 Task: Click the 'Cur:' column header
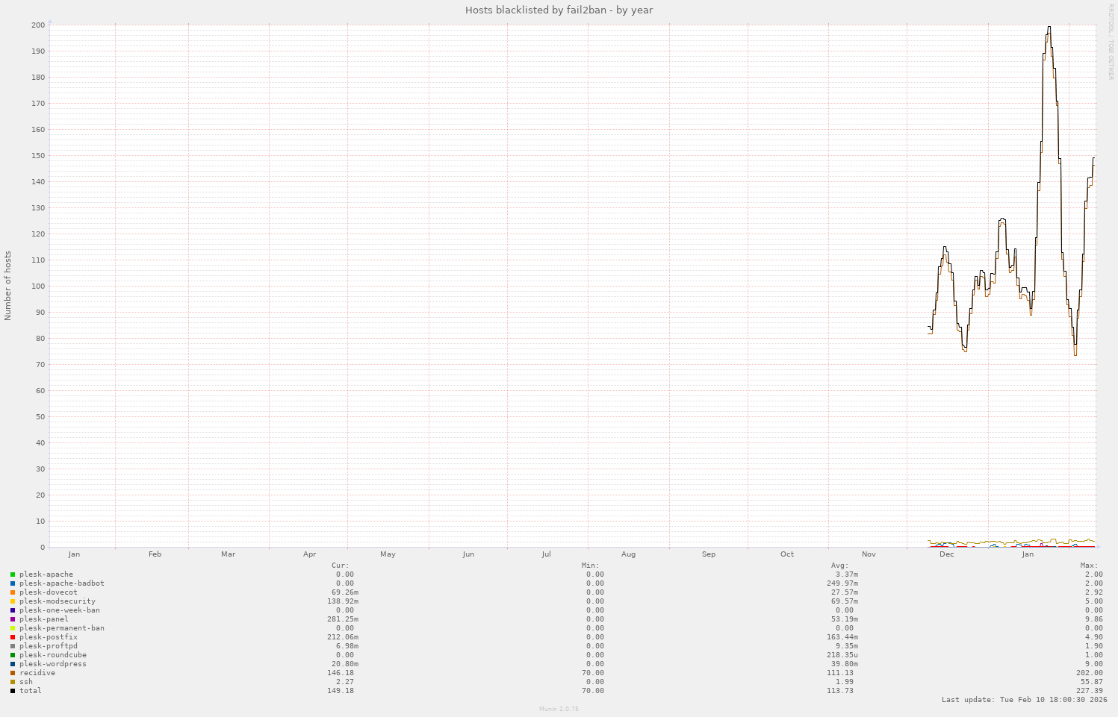tap(340, 566)
